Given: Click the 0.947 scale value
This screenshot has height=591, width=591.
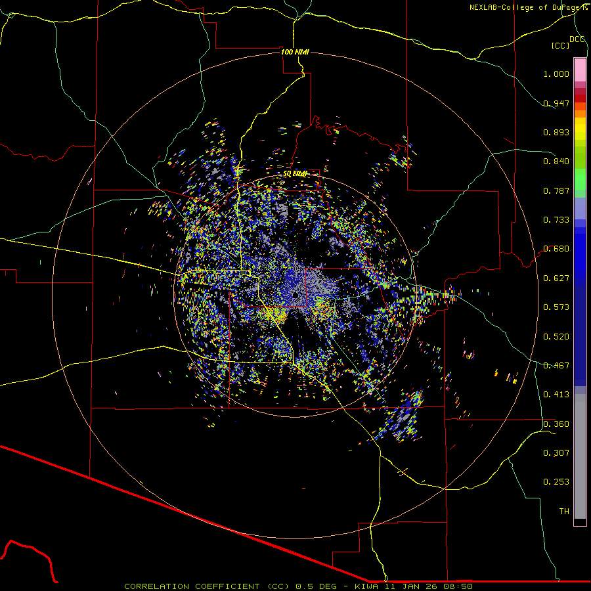Looking at the screenshot, I should [556, 103].
